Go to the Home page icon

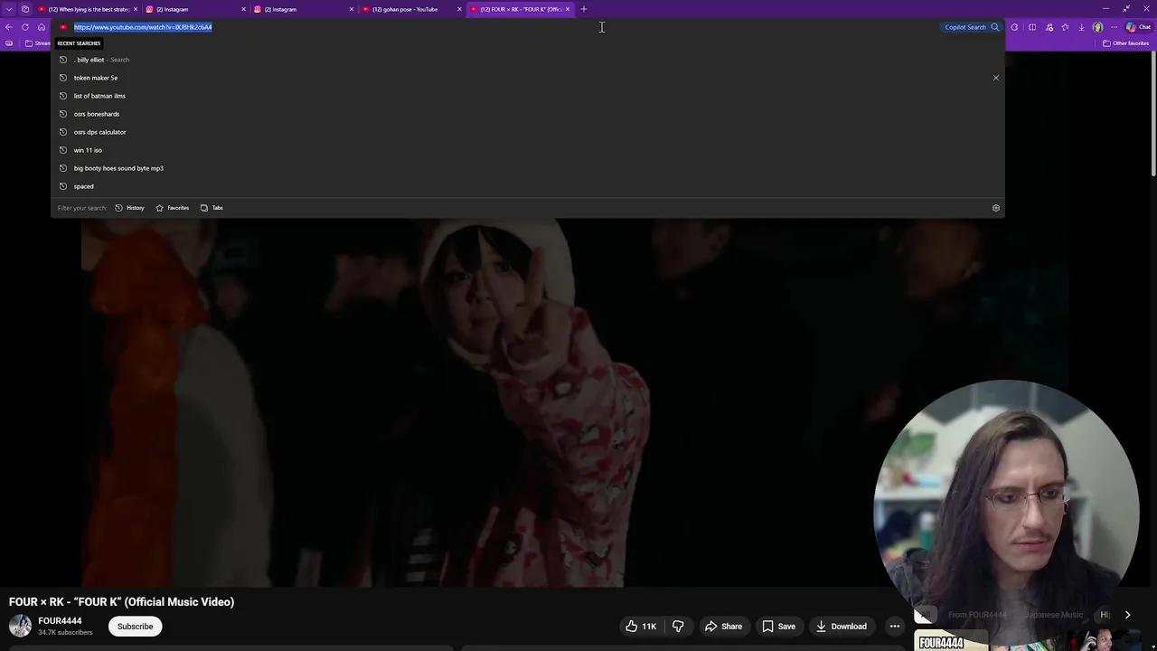pos(42,27)
